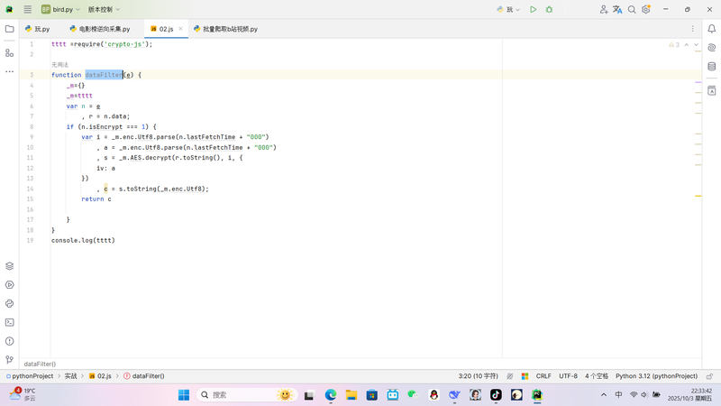
Task: Switch to the 批量爬取b站视频.py tab
Action: pyautogui.click(x=229, y=29)
